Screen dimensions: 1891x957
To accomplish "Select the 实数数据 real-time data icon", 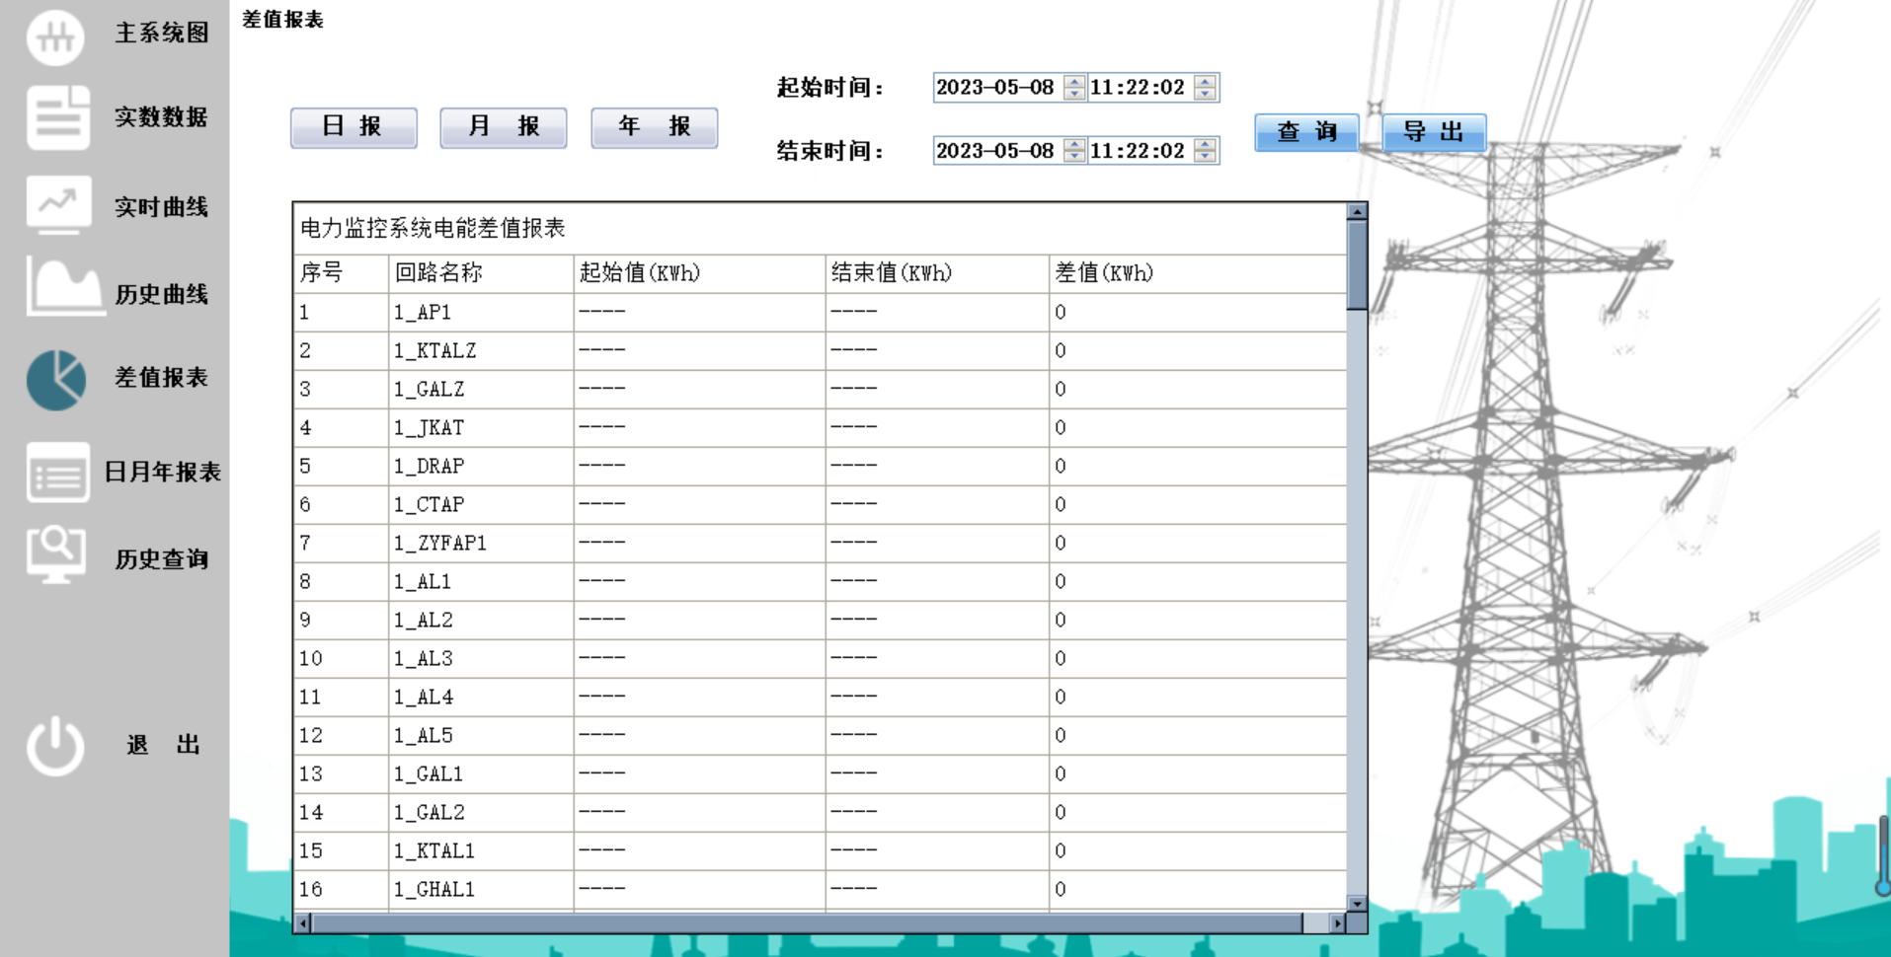I will tap(56, 118).
